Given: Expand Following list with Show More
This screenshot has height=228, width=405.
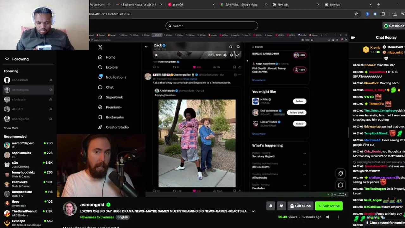Looking at the screenshot, I should [11, 128].
